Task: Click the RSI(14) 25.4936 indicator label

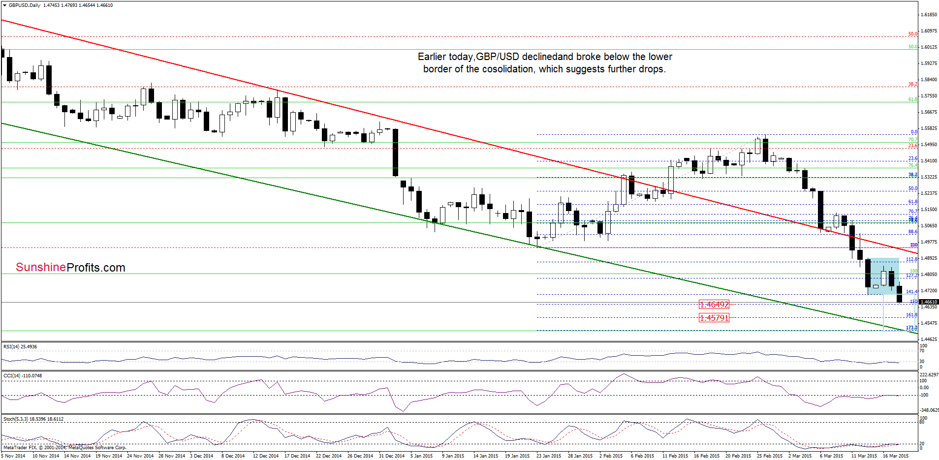Action: point(20,347)
